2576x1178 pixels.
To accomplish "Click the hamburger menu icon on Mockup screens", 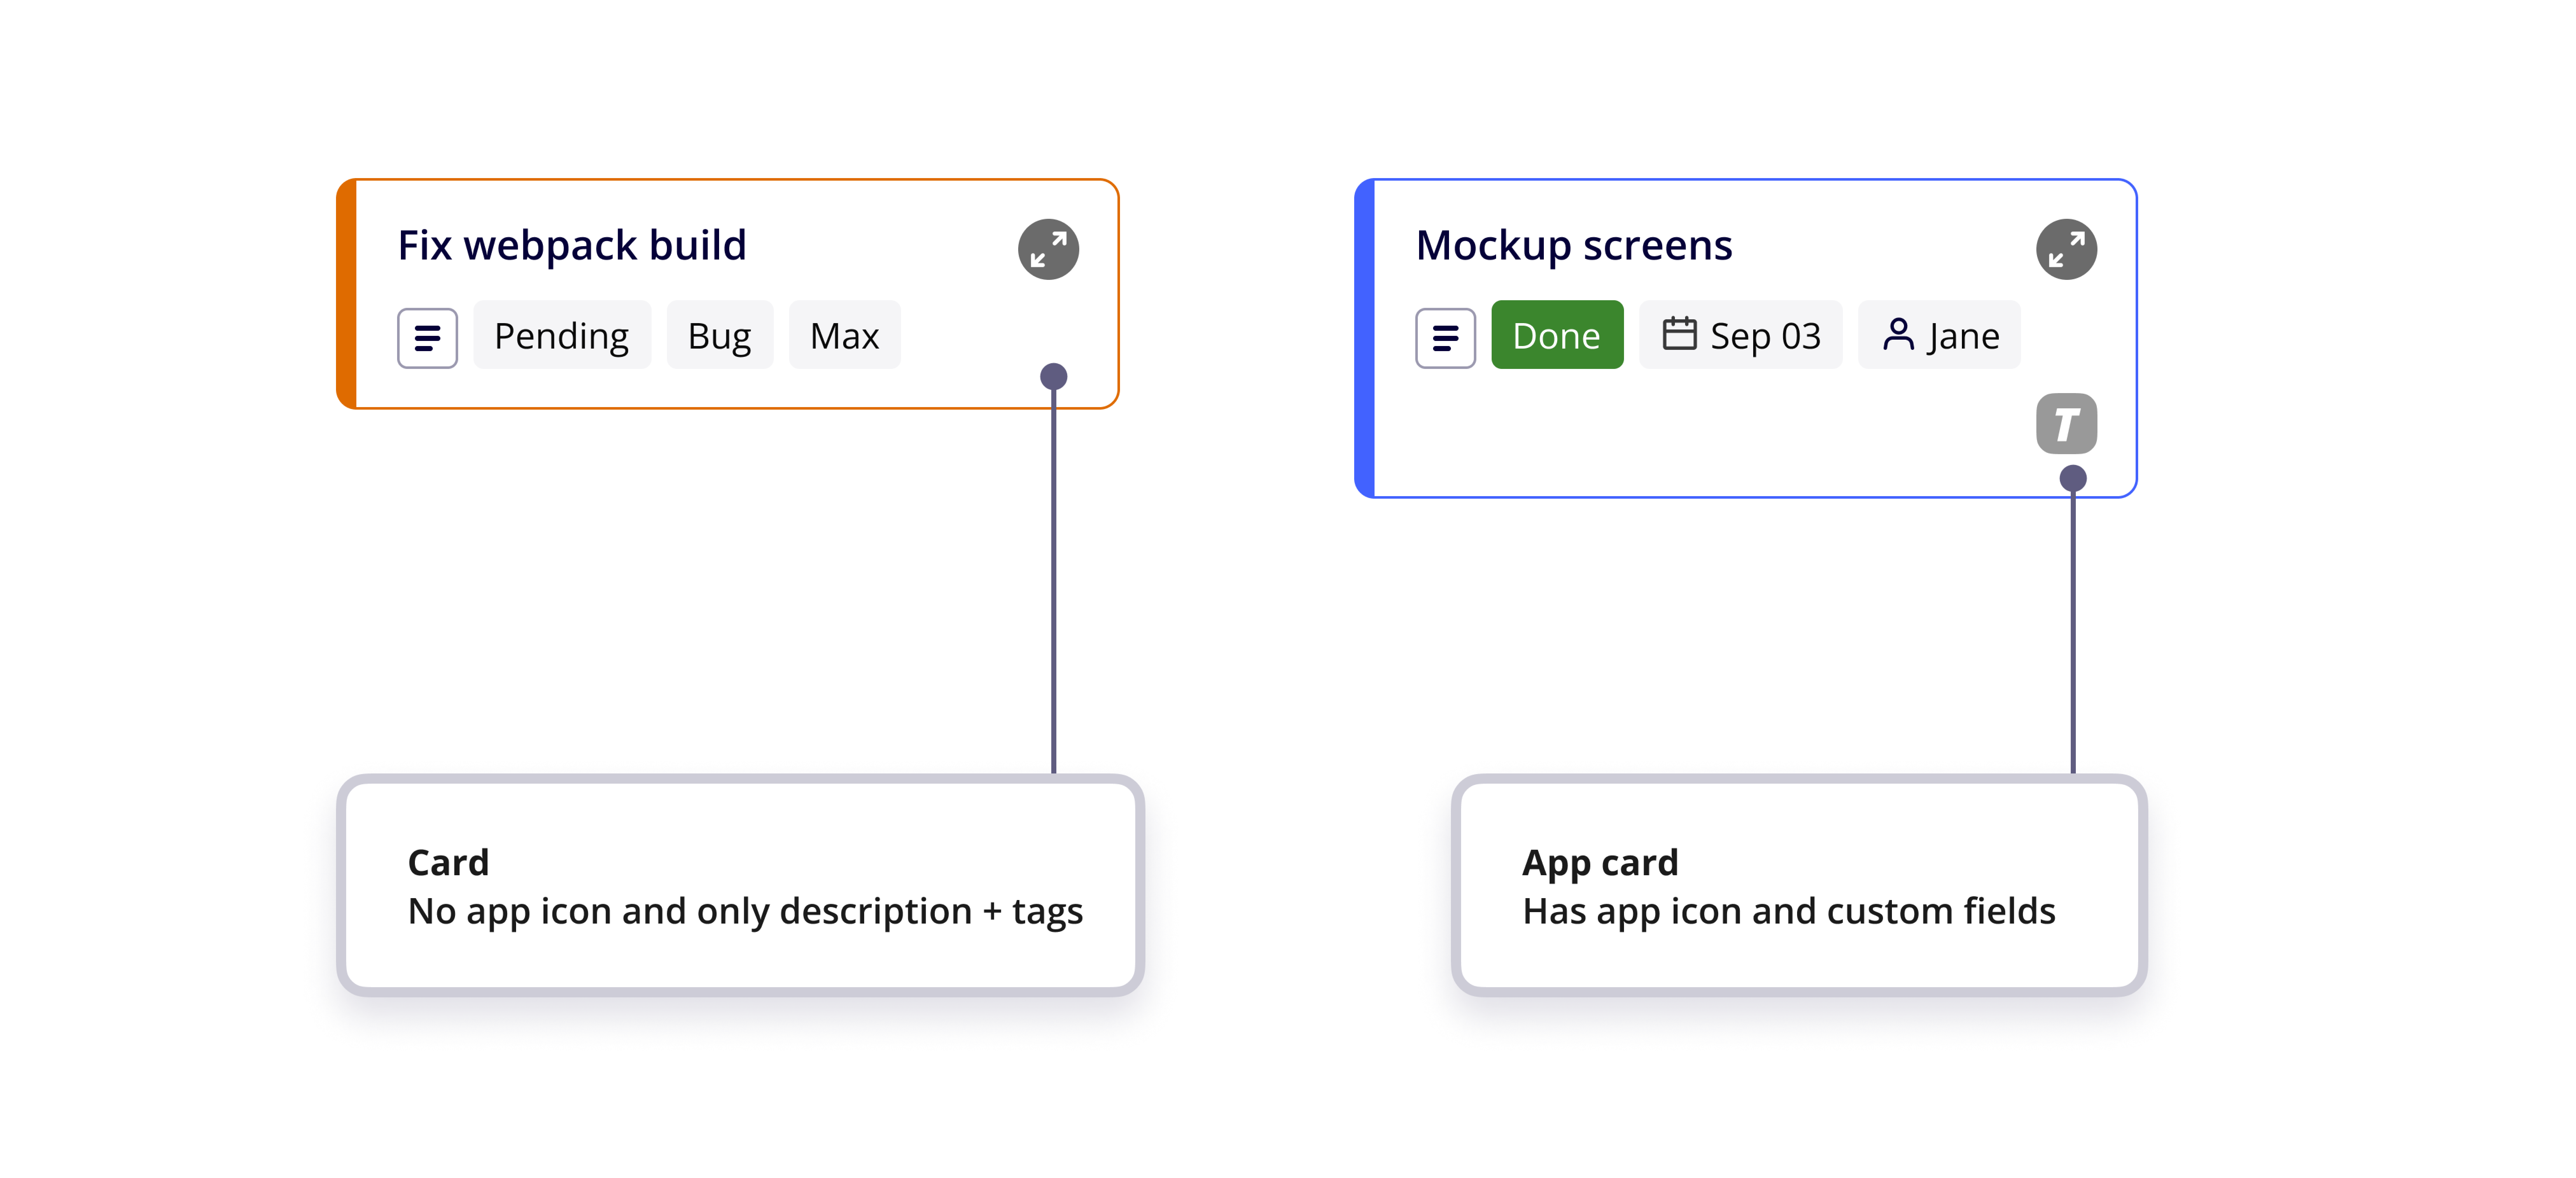I will pyautogui.click(x=1442, y=335).
